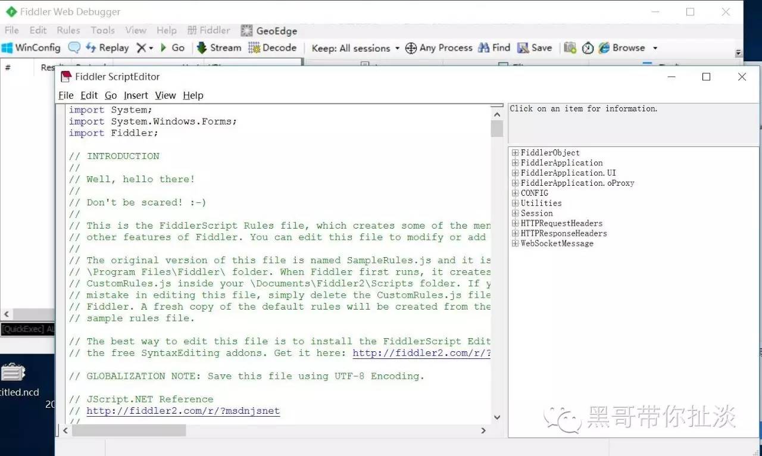
Task: Click the Browse Internet Explorer icon
Action: (604, 48)
